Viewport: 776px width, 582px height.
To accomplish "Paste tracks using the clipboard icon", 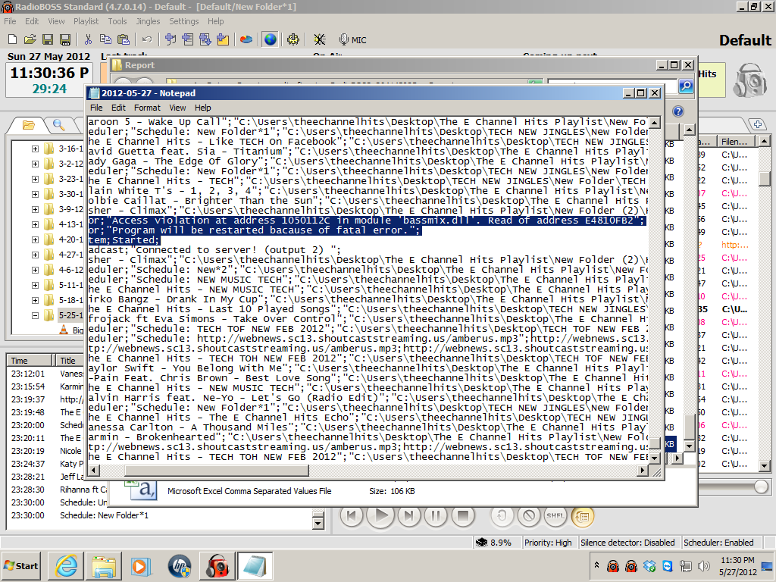I will click(124, 39).
